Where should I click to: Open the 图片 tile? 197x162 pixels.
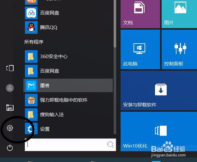(x=179, y=14)
